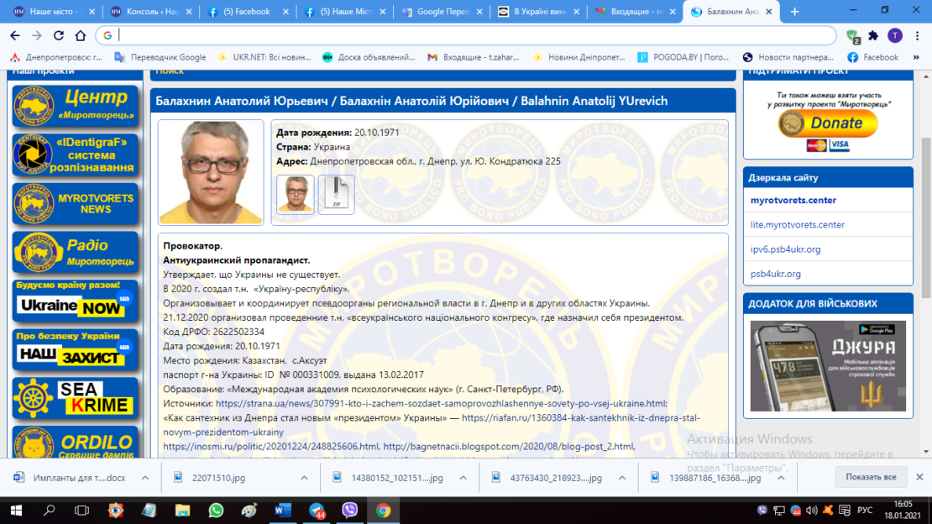Screen dimensions: 932x524
Task: Open the Центр Миротворець banner
Action: click(75, 105)
